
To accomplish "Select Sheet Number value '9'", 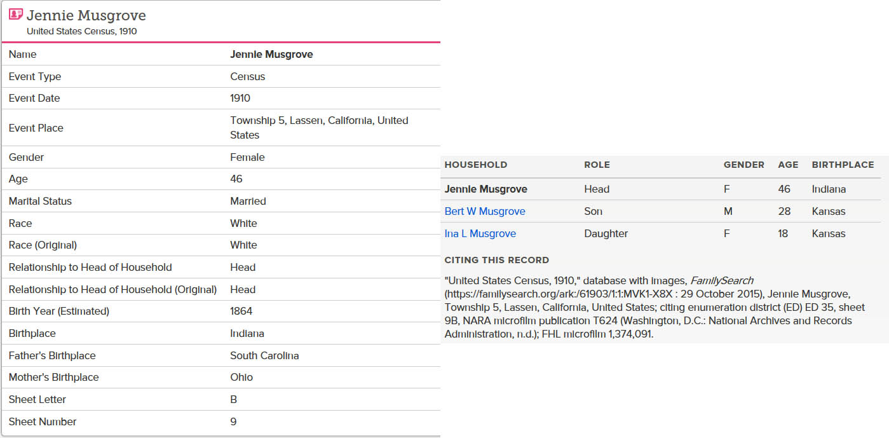I will pos(233,421).
